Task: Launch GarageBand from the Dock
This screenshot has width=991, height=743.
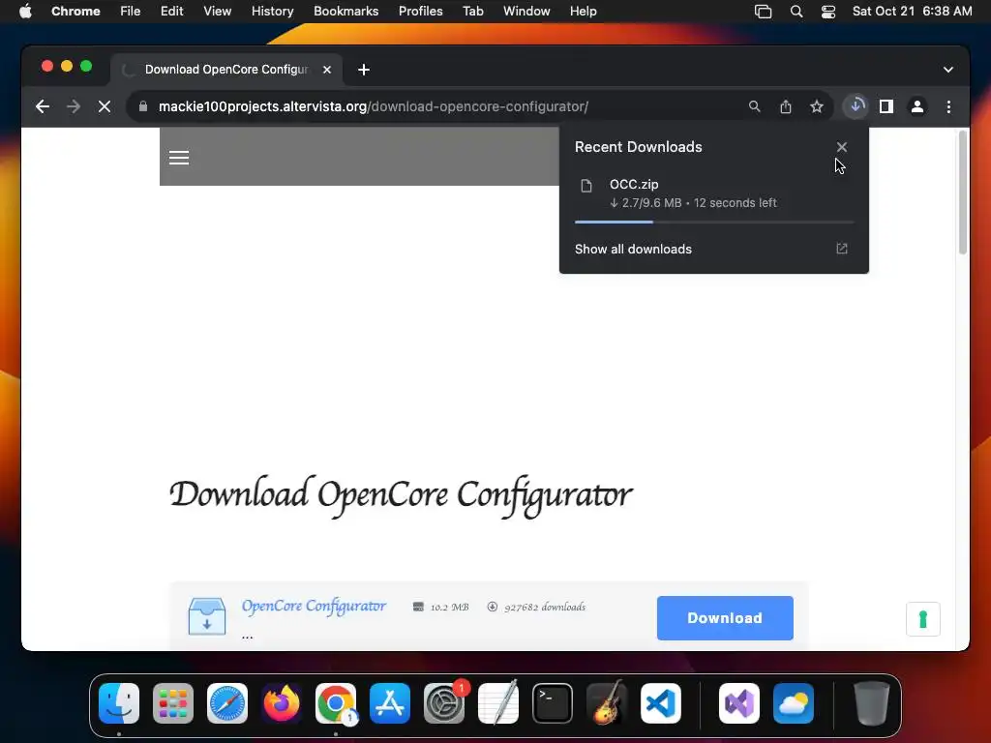Action: [607, 703]
